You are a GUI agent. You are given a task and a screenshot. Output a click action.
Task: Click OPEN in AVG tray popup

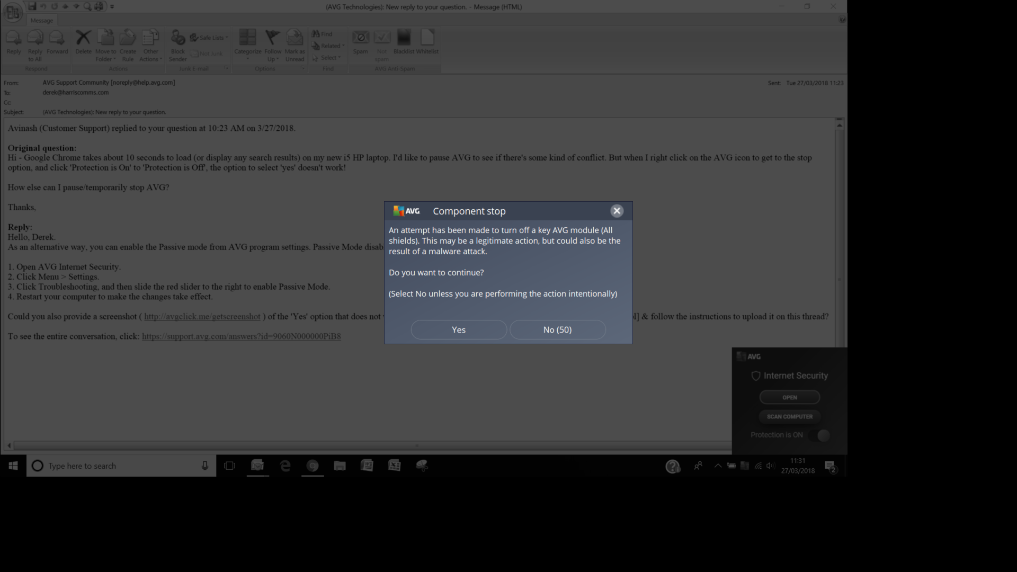[789, 397]
